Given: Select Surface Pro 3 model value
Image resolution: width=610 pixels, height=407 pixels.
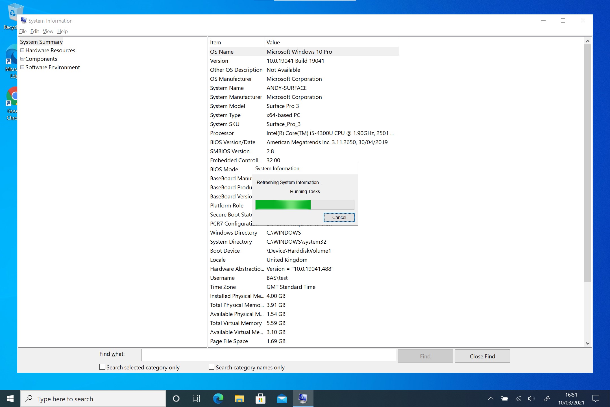Looking at the screenshot, I should point(283,106).
